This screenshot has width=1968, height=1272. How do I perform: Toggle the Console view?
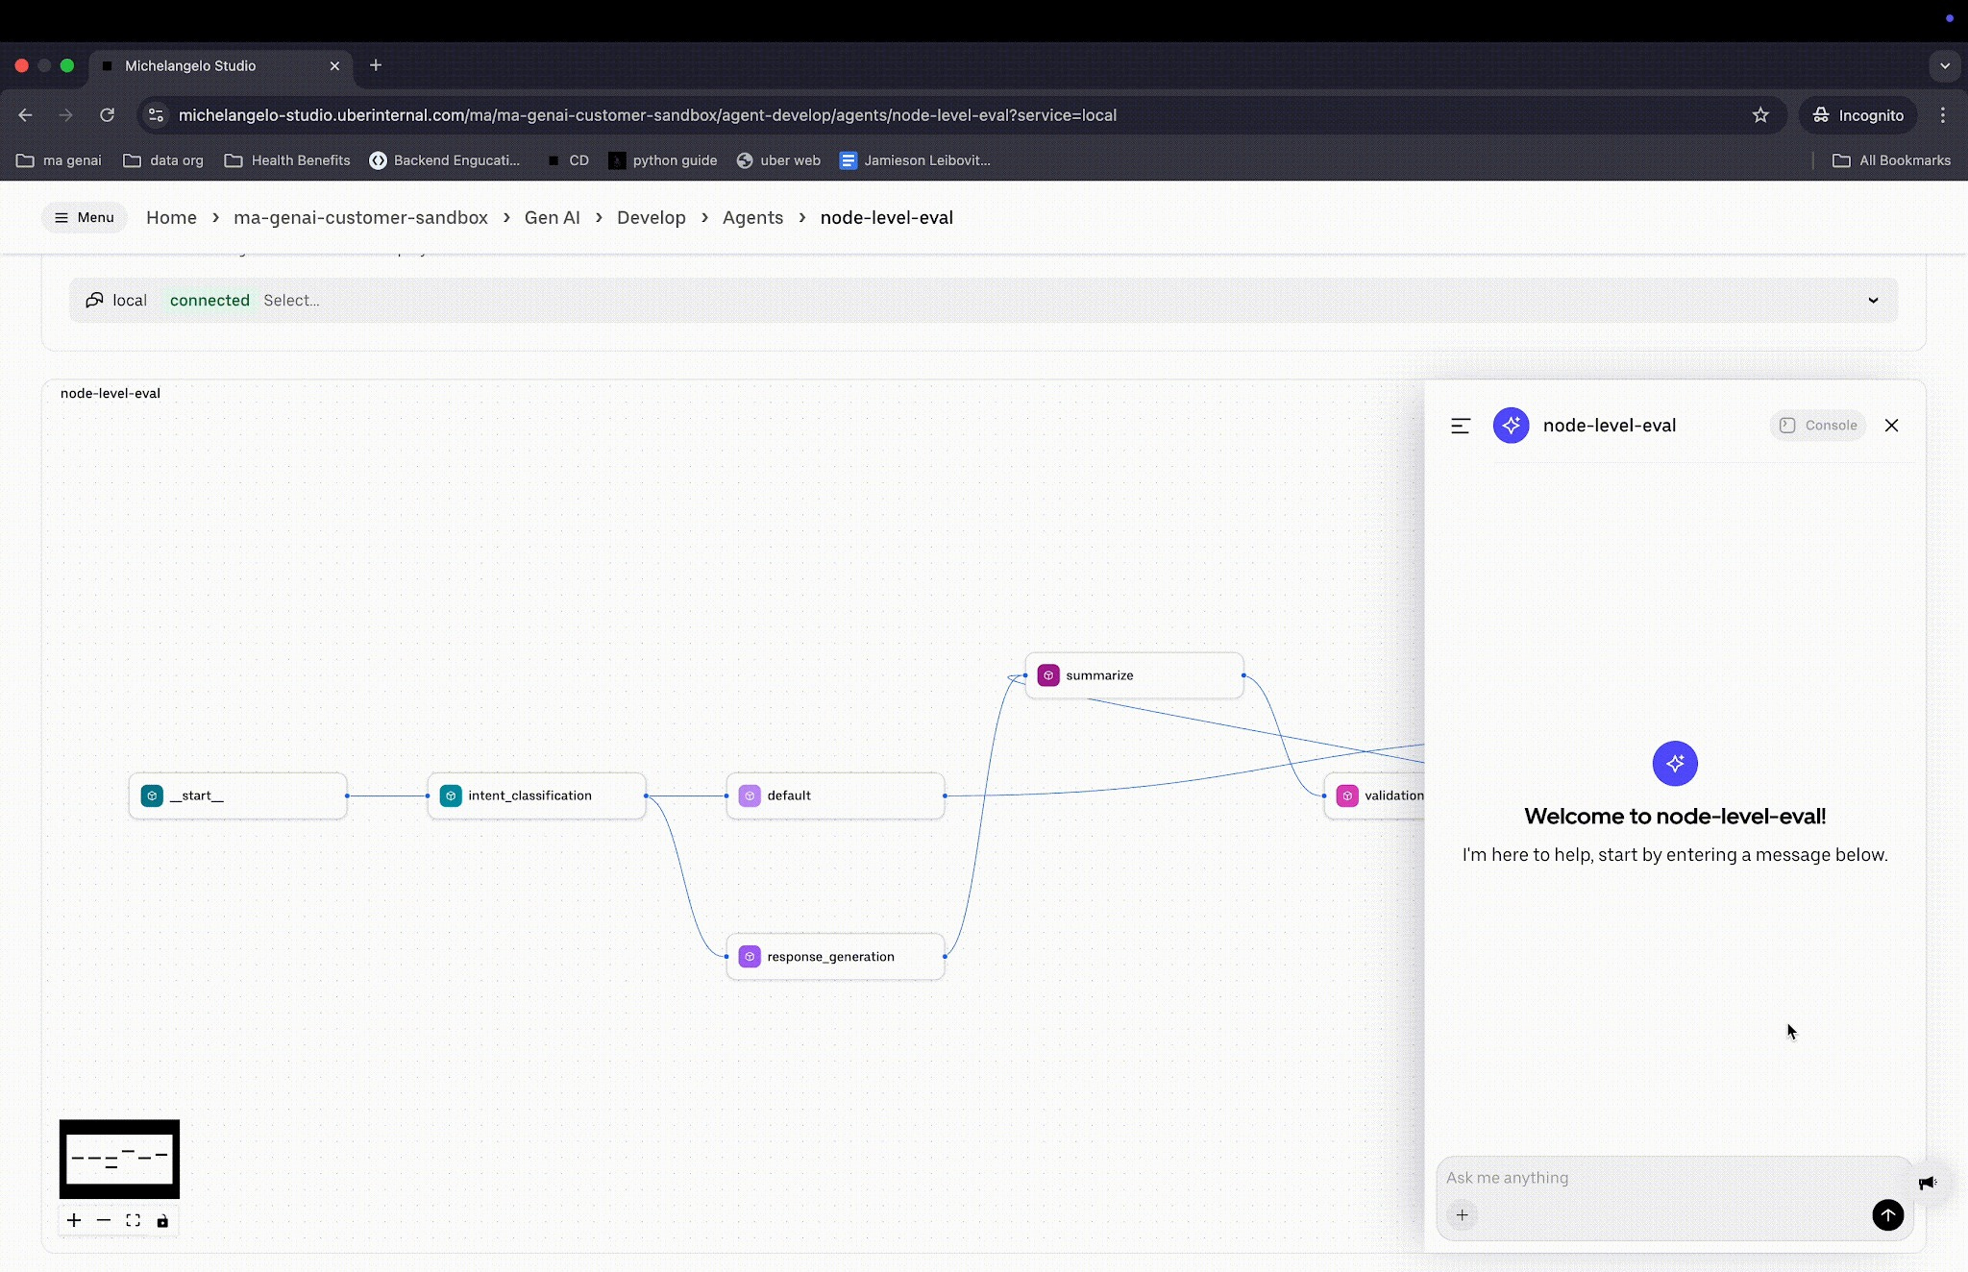click(1818, 426)
